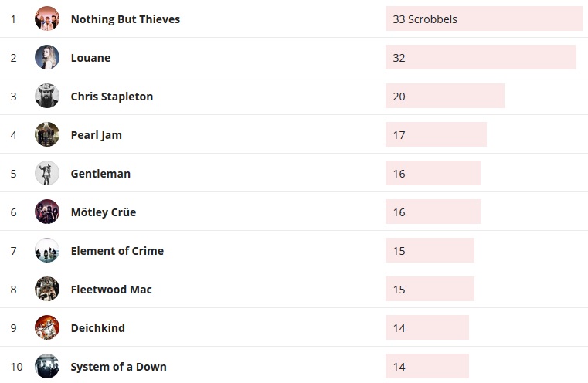The image size is (588, 383).
Task: Click Gentleman's artist avatar
Action: [47, 173]
